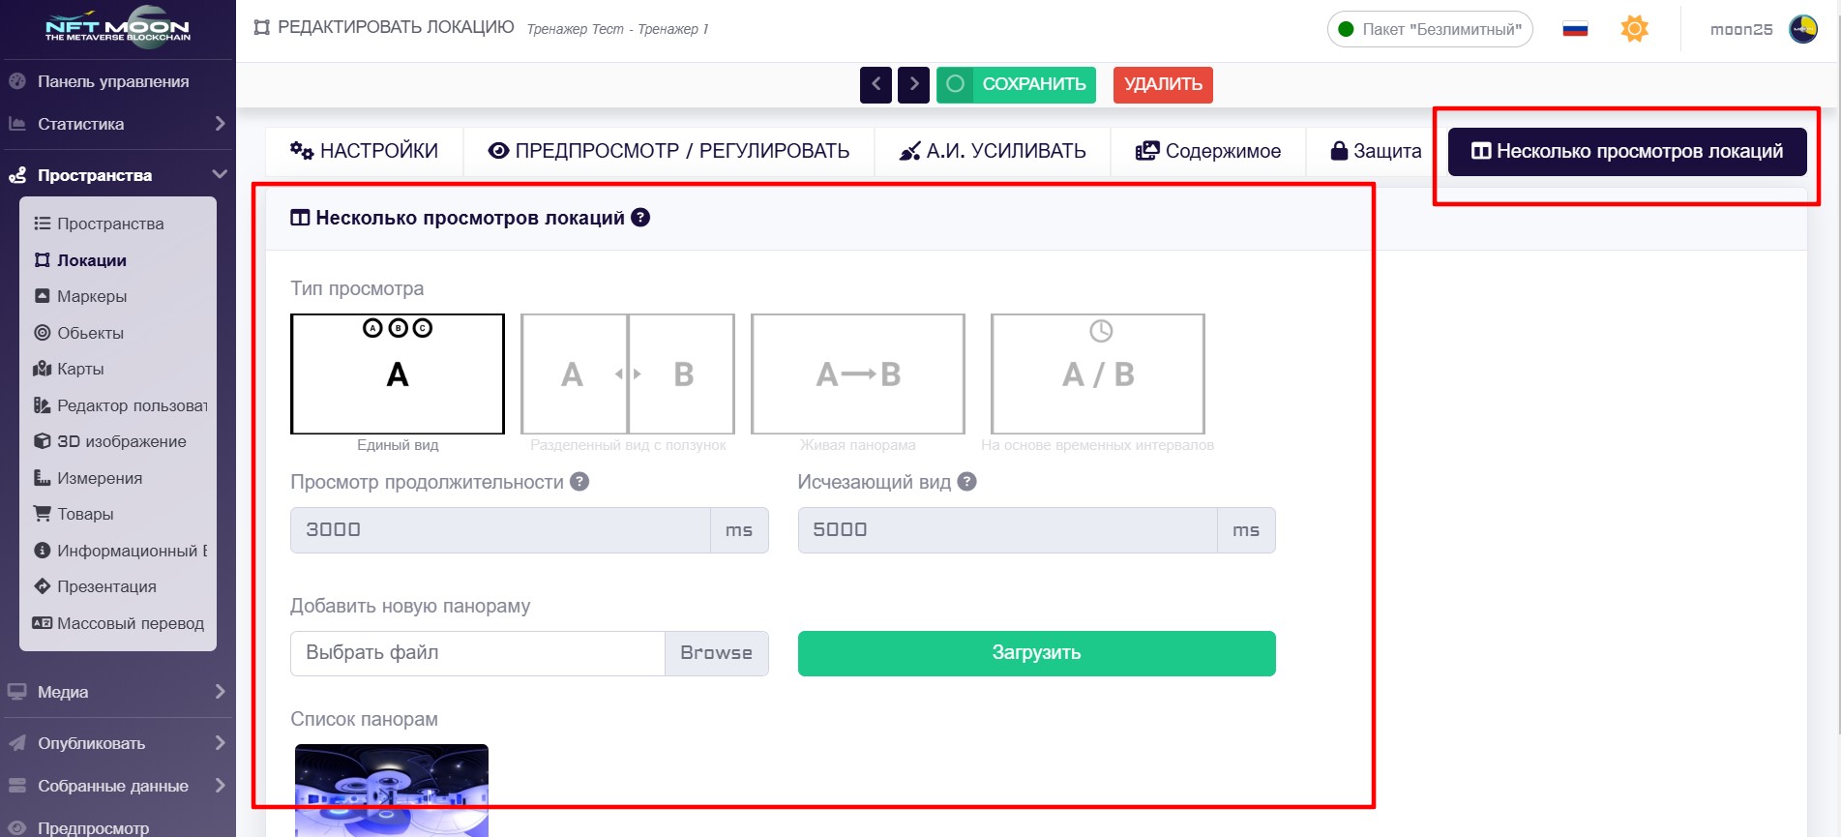Click the previous location arrow button

coord(876,84)
